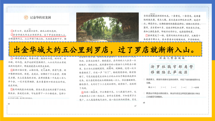Click the red paragraph marker ④

12,70
